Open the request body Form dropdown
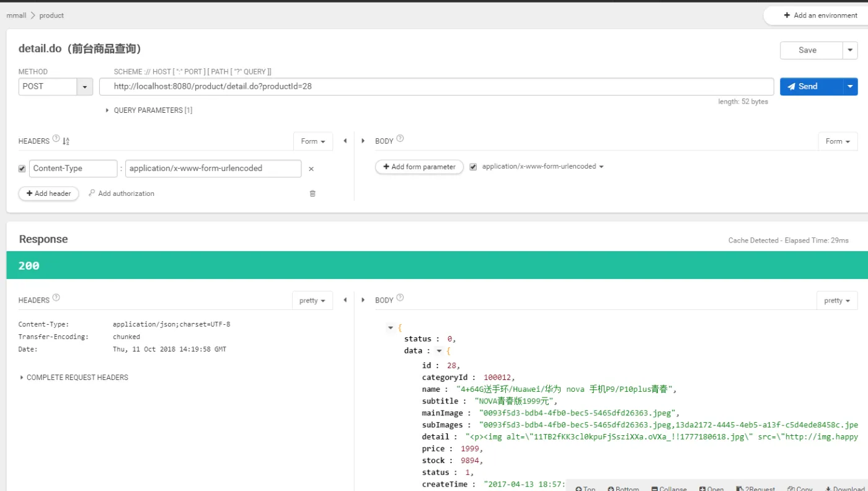868x491 pixels. coord(838,141)
